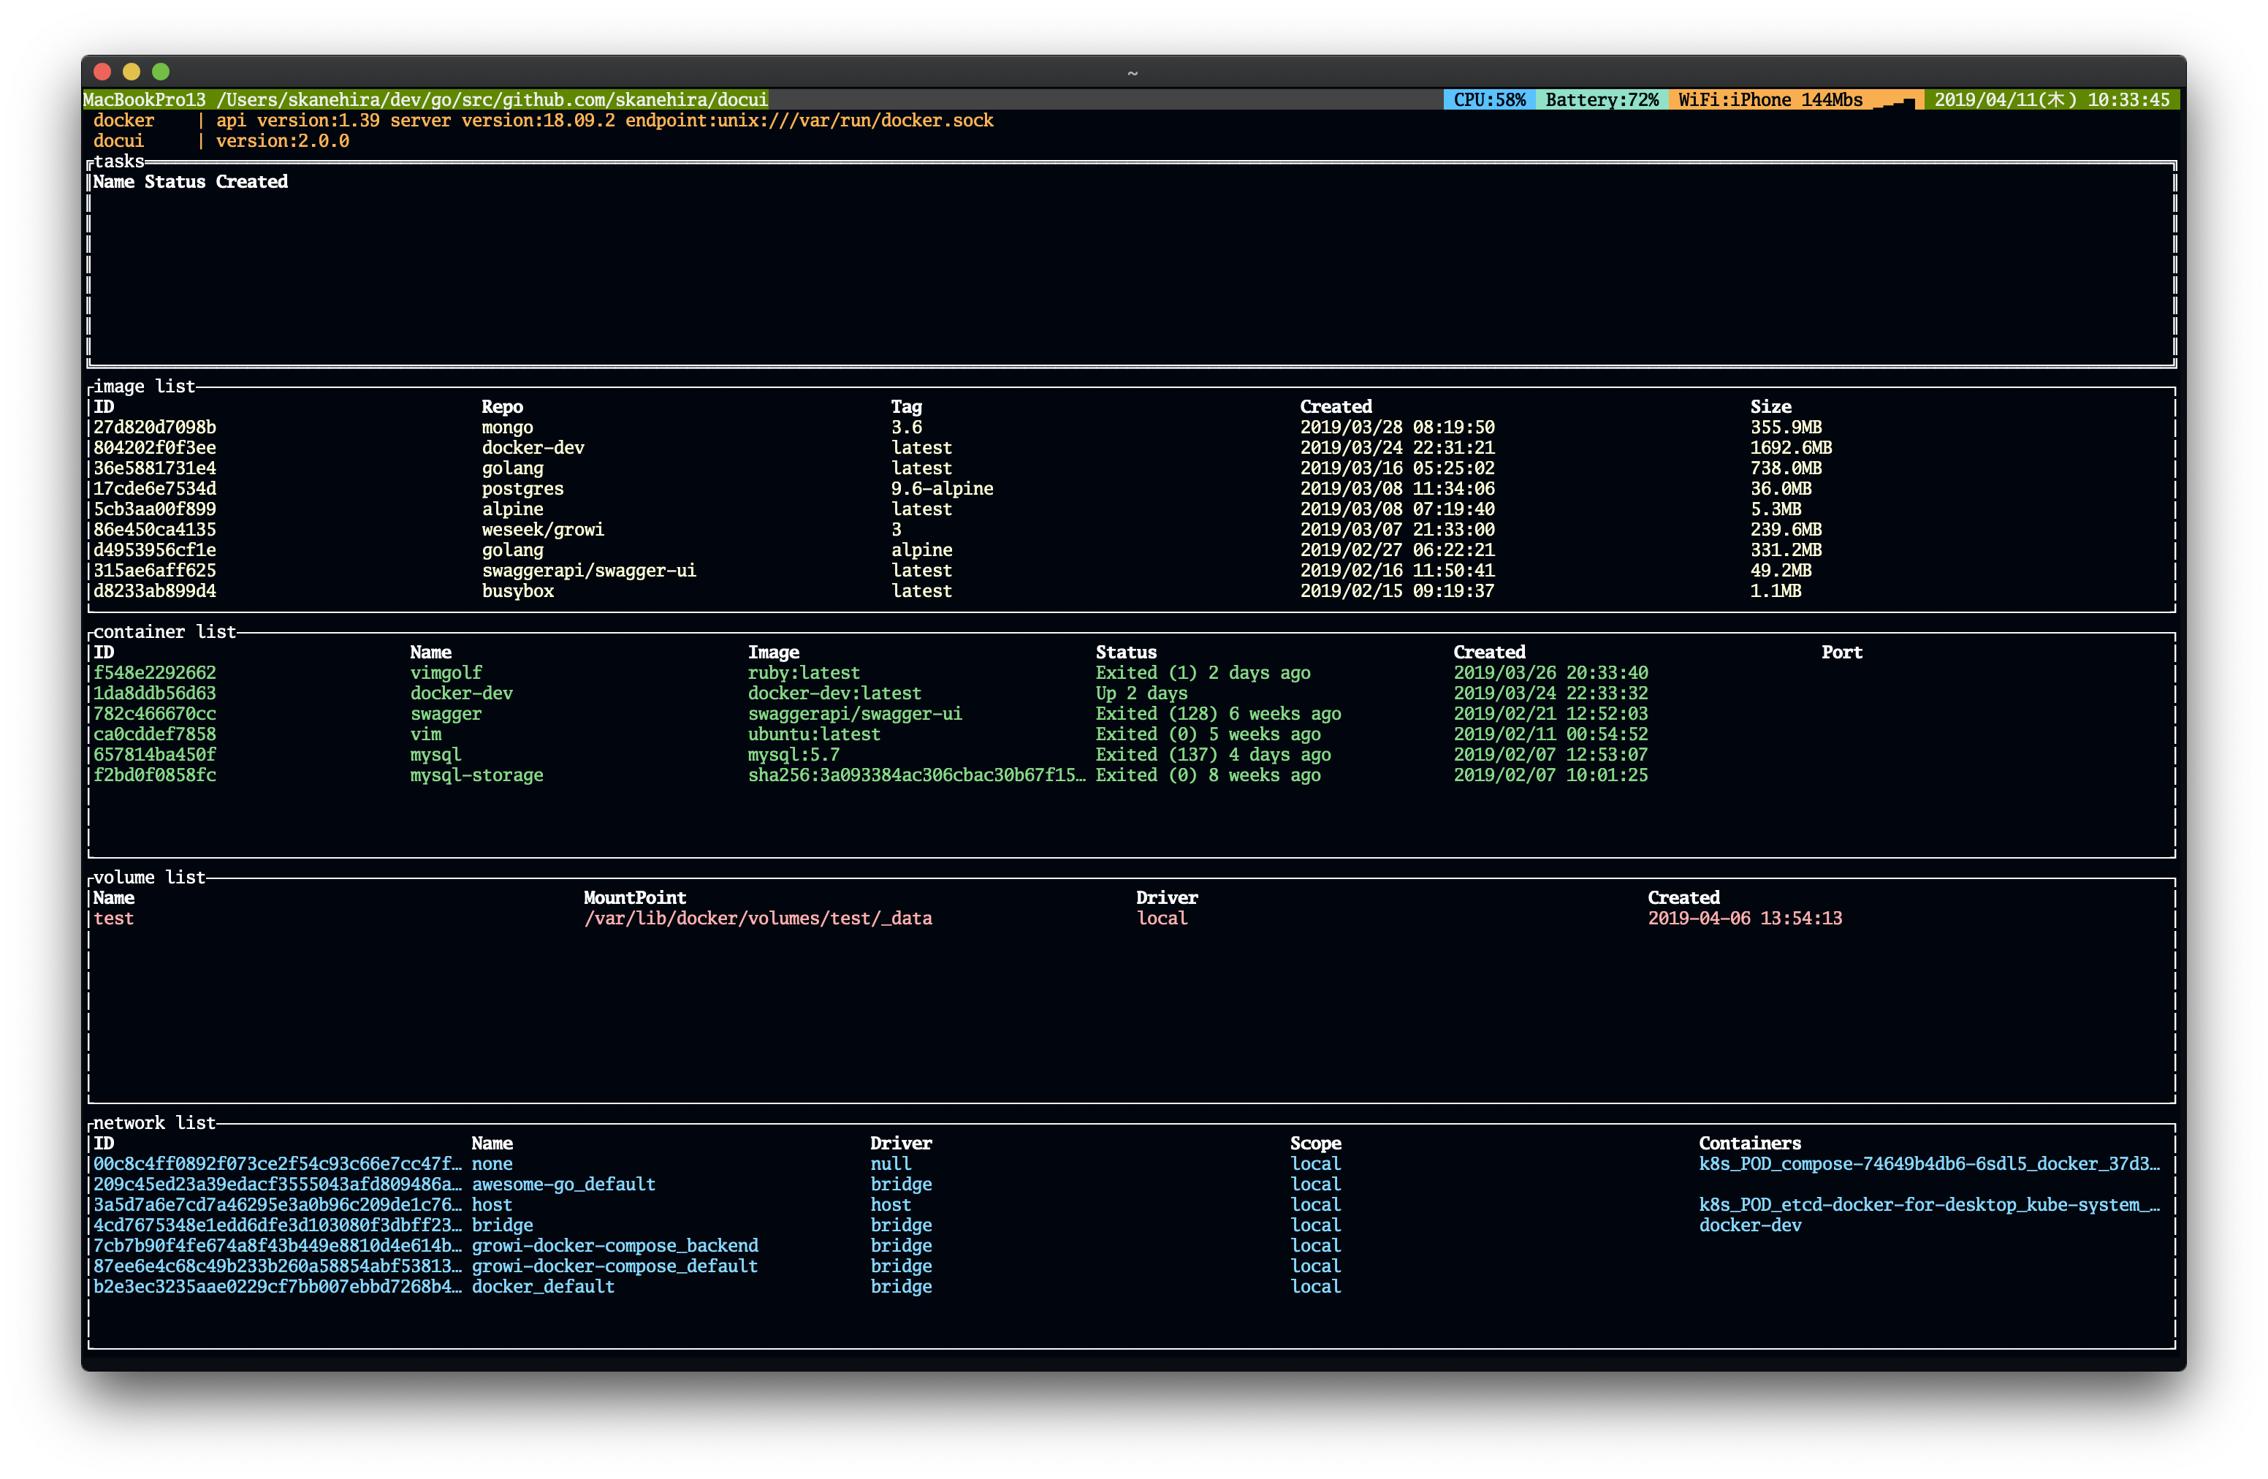The image size is (2268, 1479).
Task: Click the network graph sparkline in status bar
Action: click(1895, 101)
